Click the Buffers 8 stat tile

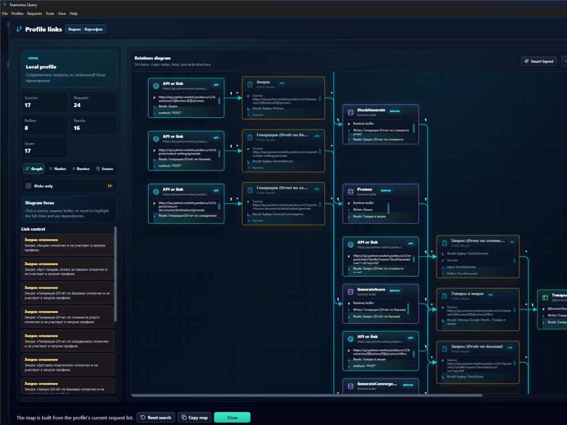pos(44,124)
